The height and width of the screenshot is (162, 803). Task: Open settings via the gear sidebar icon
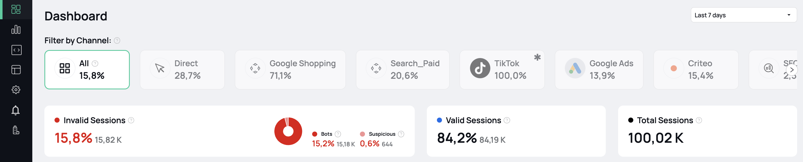pyautogui.click(x=16, y=90)
